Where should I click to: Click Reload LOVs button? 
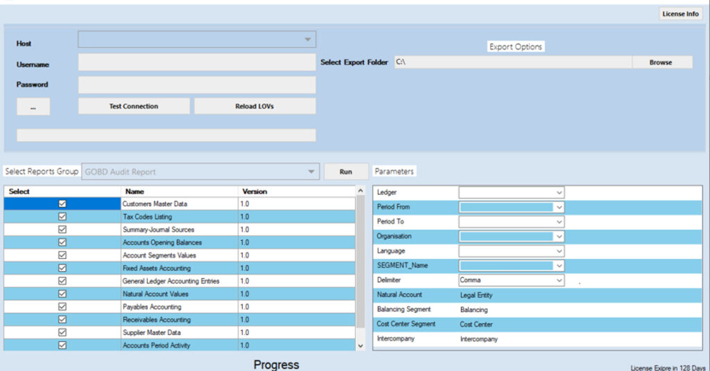point(254,107)
